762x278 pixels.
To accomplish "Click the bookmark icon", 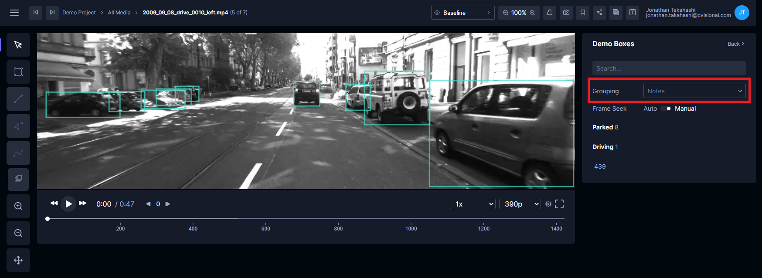I will pos(583,13).
